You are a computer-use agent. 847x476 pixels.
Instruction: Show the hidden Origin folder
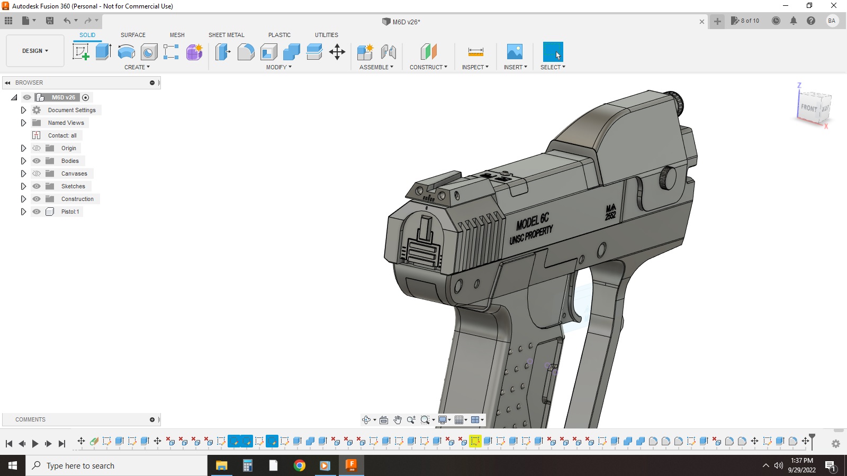(37, 148)
